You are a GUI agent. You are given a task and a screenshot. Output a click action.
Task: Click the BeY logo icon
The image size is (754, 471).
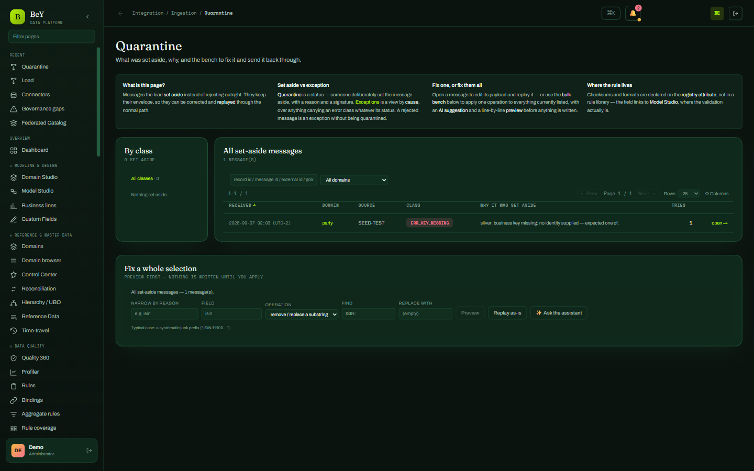[17, 17]
